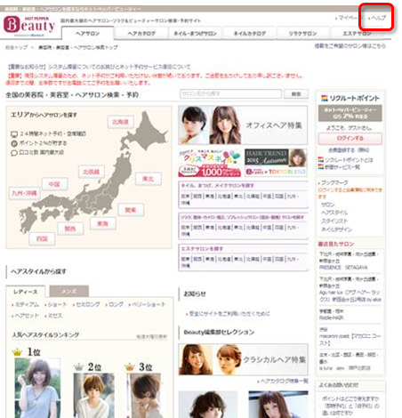402x418 pixels.
Task: Open the クラシカルヘア特集 banner
Action: click(243, 359)
